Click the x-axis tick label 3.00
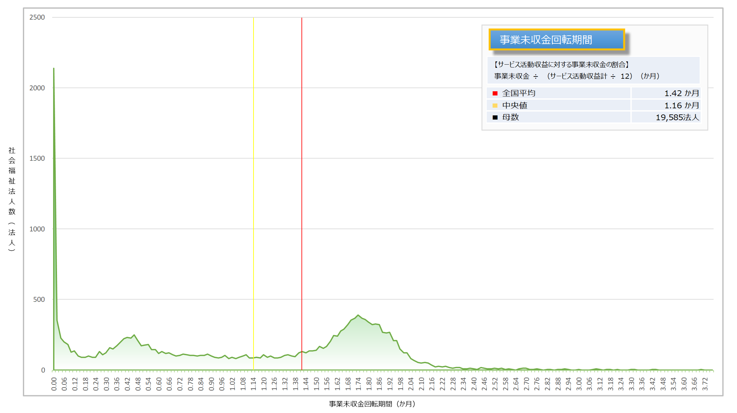The width and height of the screenshot is (737, 413). coord(579,384)
